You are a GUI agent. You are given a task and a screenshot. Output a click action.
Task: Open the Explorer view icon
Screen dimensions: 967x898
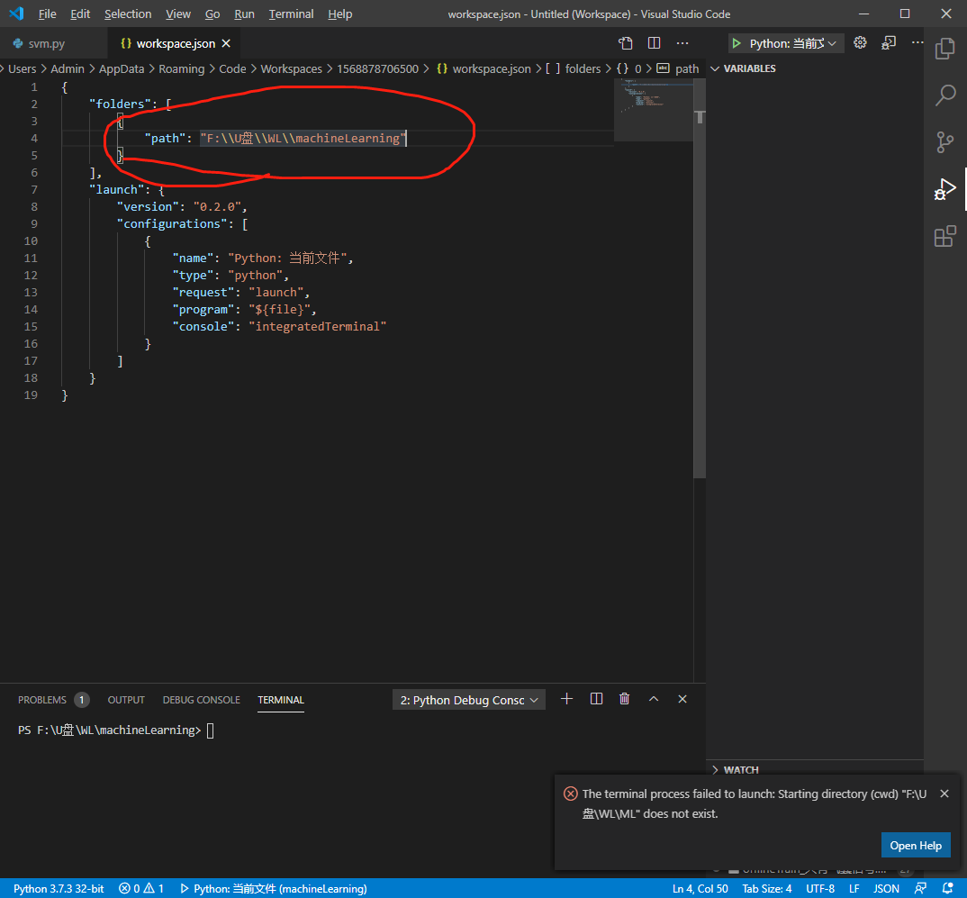click(945, 49)
